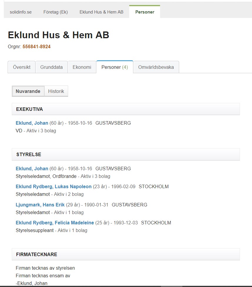Open Felicia Madeleine Eklund Rydberg's profile
Image resolution: width=252 pixels, height=287 pixels.
(x=55, y=223)
